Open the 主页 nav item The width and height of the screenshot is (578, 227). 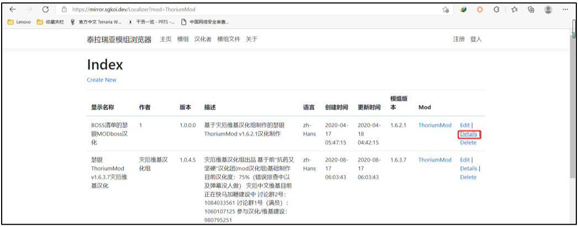tap(166, 39)
